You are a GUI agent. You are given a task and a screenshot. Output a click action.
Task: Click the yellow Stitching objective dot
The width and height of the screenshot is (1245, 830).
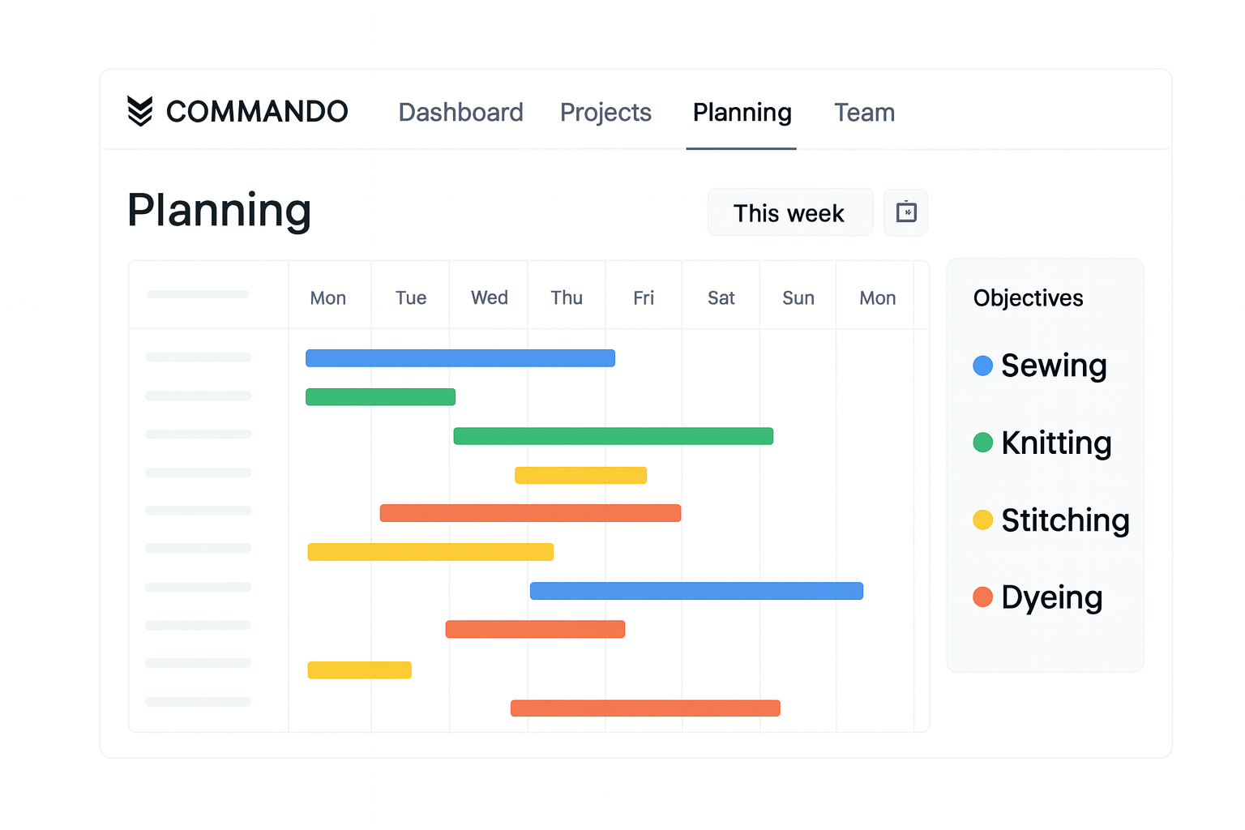click(982, 520)
